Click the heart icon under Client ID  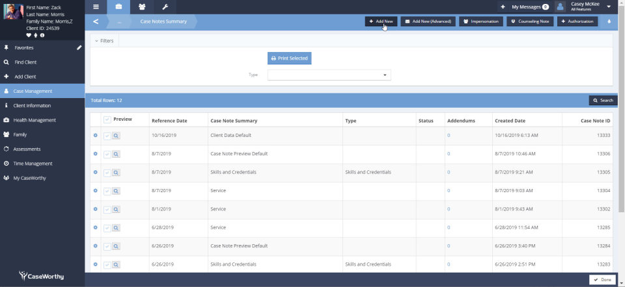coord(29,35)
